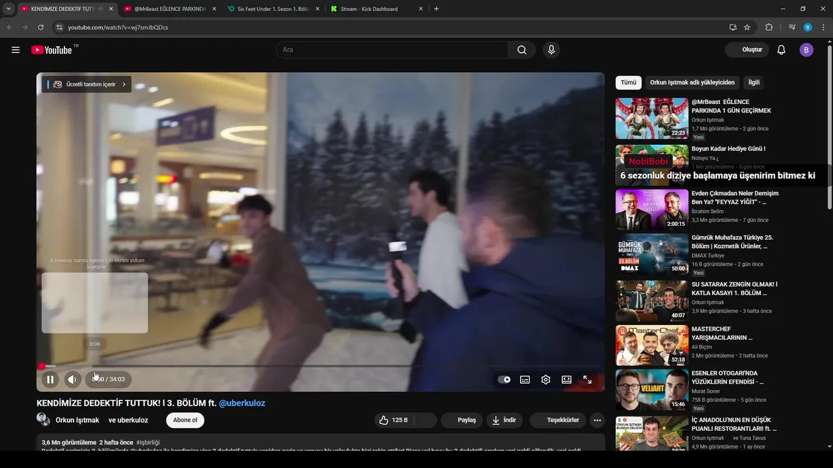Image resolution: width=833 pixels, height=468 pixels.
Task: Click the Abone ol subscribe button
Action: pos(185,420)
